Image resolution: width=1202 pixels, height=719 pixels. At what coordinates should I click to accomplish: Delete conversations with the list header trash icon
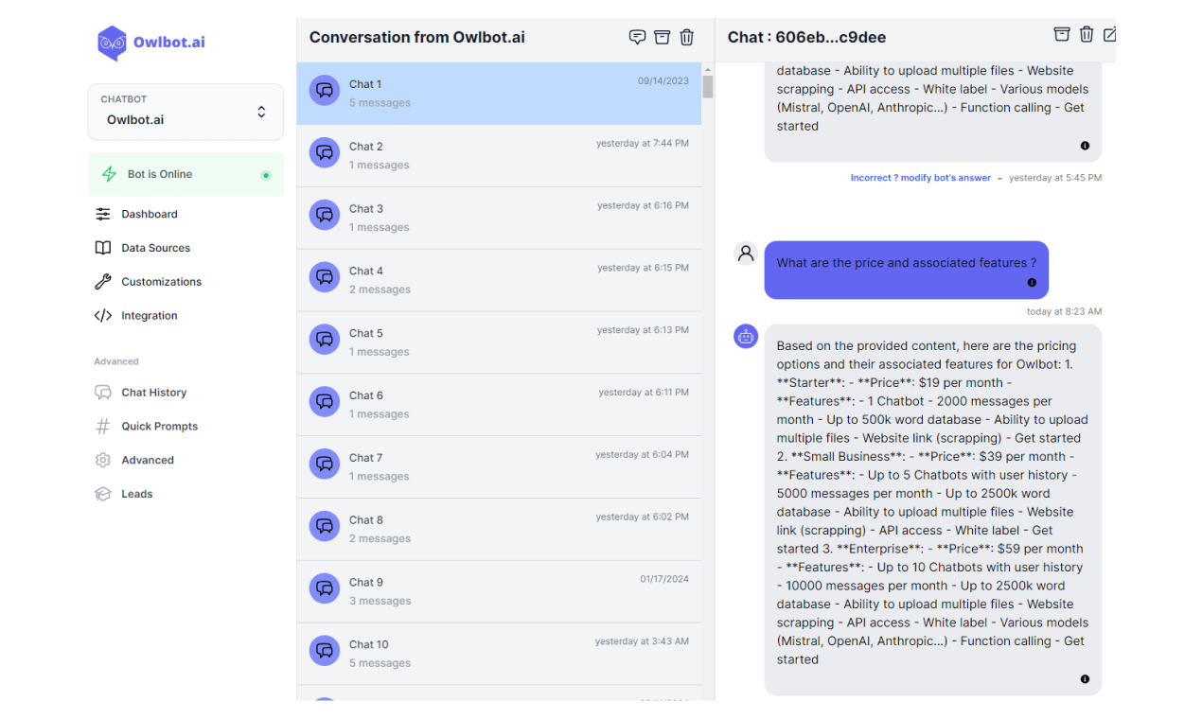coord(687,37)
